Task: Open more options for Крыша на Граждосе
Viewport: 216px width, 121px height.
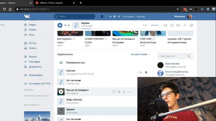Action: (129, 92)
